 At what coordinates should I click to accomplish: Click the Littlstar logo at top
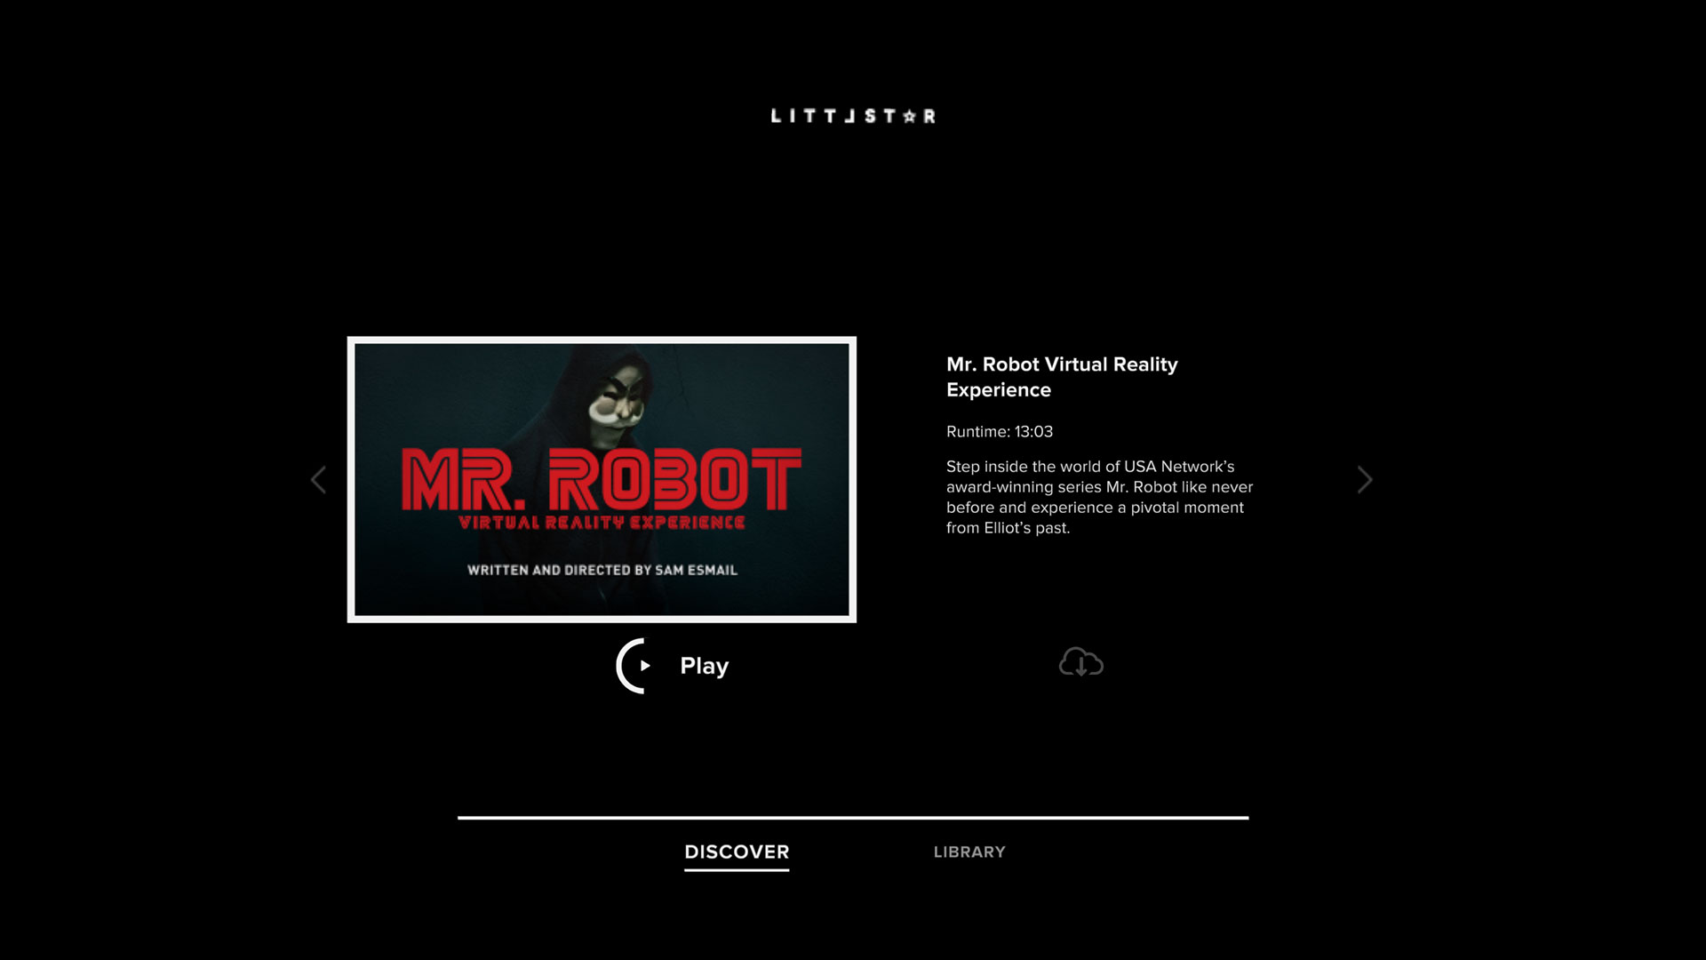853,116
